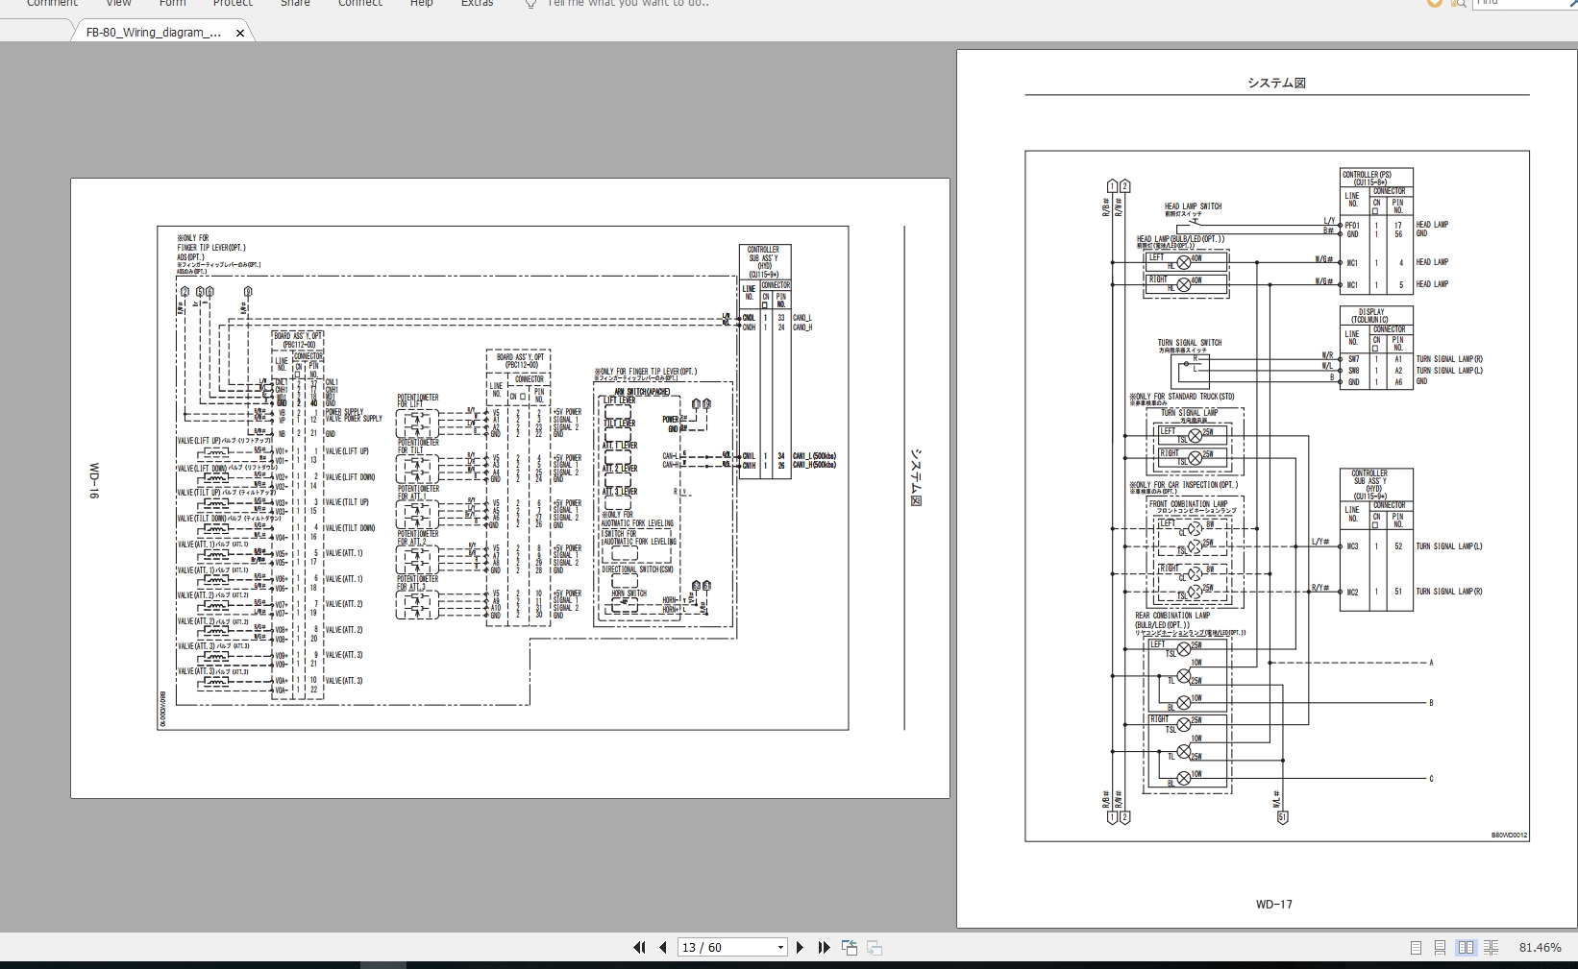Go forward to the next view
This screenshot has width=1578, height=969.
coord(875,949)
